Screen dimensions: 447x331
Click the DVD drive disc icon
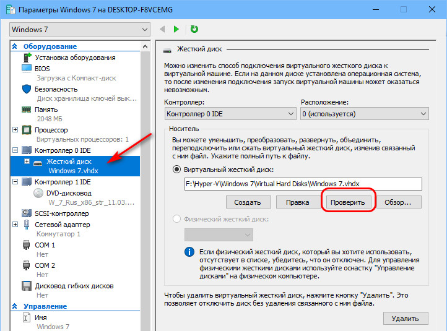coord(38,193)
